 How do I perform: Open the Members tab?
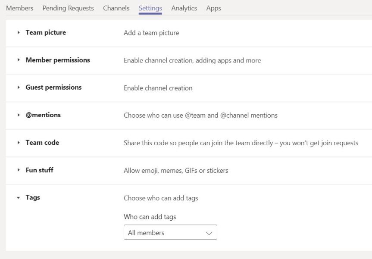click(19, 8)
